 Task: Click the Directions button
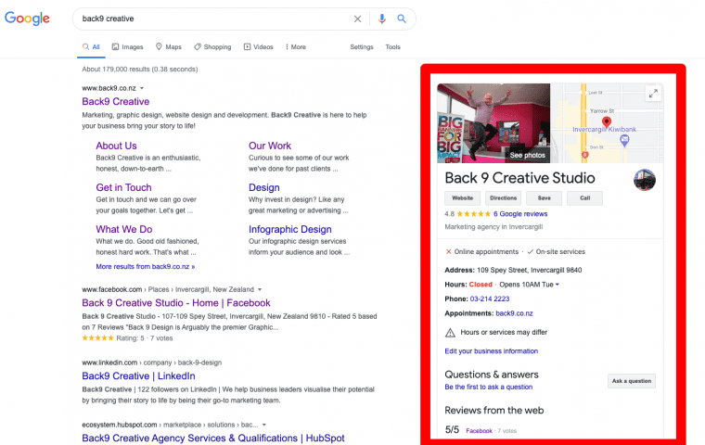point(503,198)
